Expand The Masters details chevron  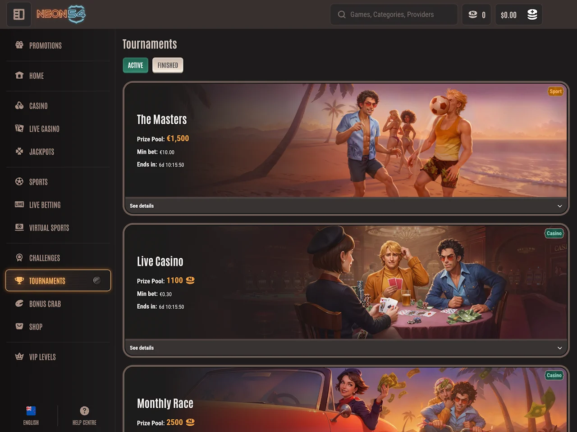(559, 206)
